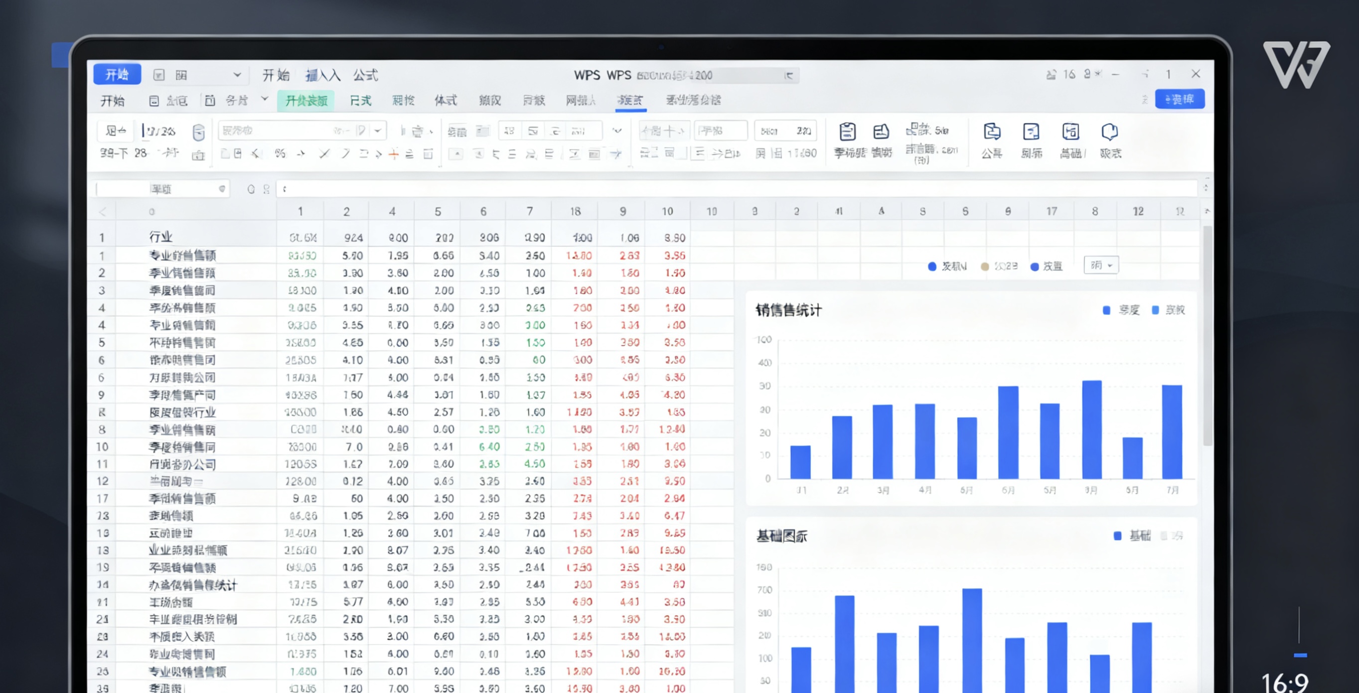
Task: Apply the percent style icon
Action: coord(280,154)
